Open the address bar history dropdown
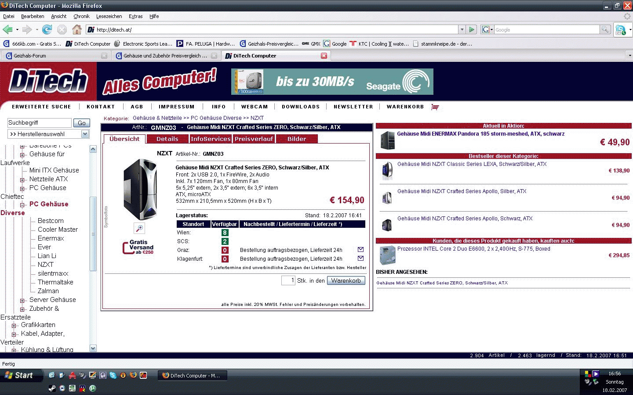 tap(462, 29)
